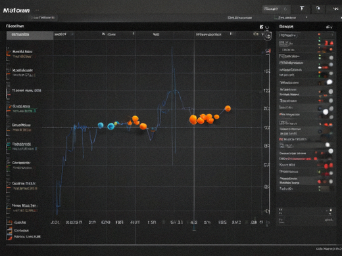The width and height of the screenshot is (342, 256).
Task: Toggle the bright white switch in the right panel
Action: pyautogui.click(x=330, y=82)
